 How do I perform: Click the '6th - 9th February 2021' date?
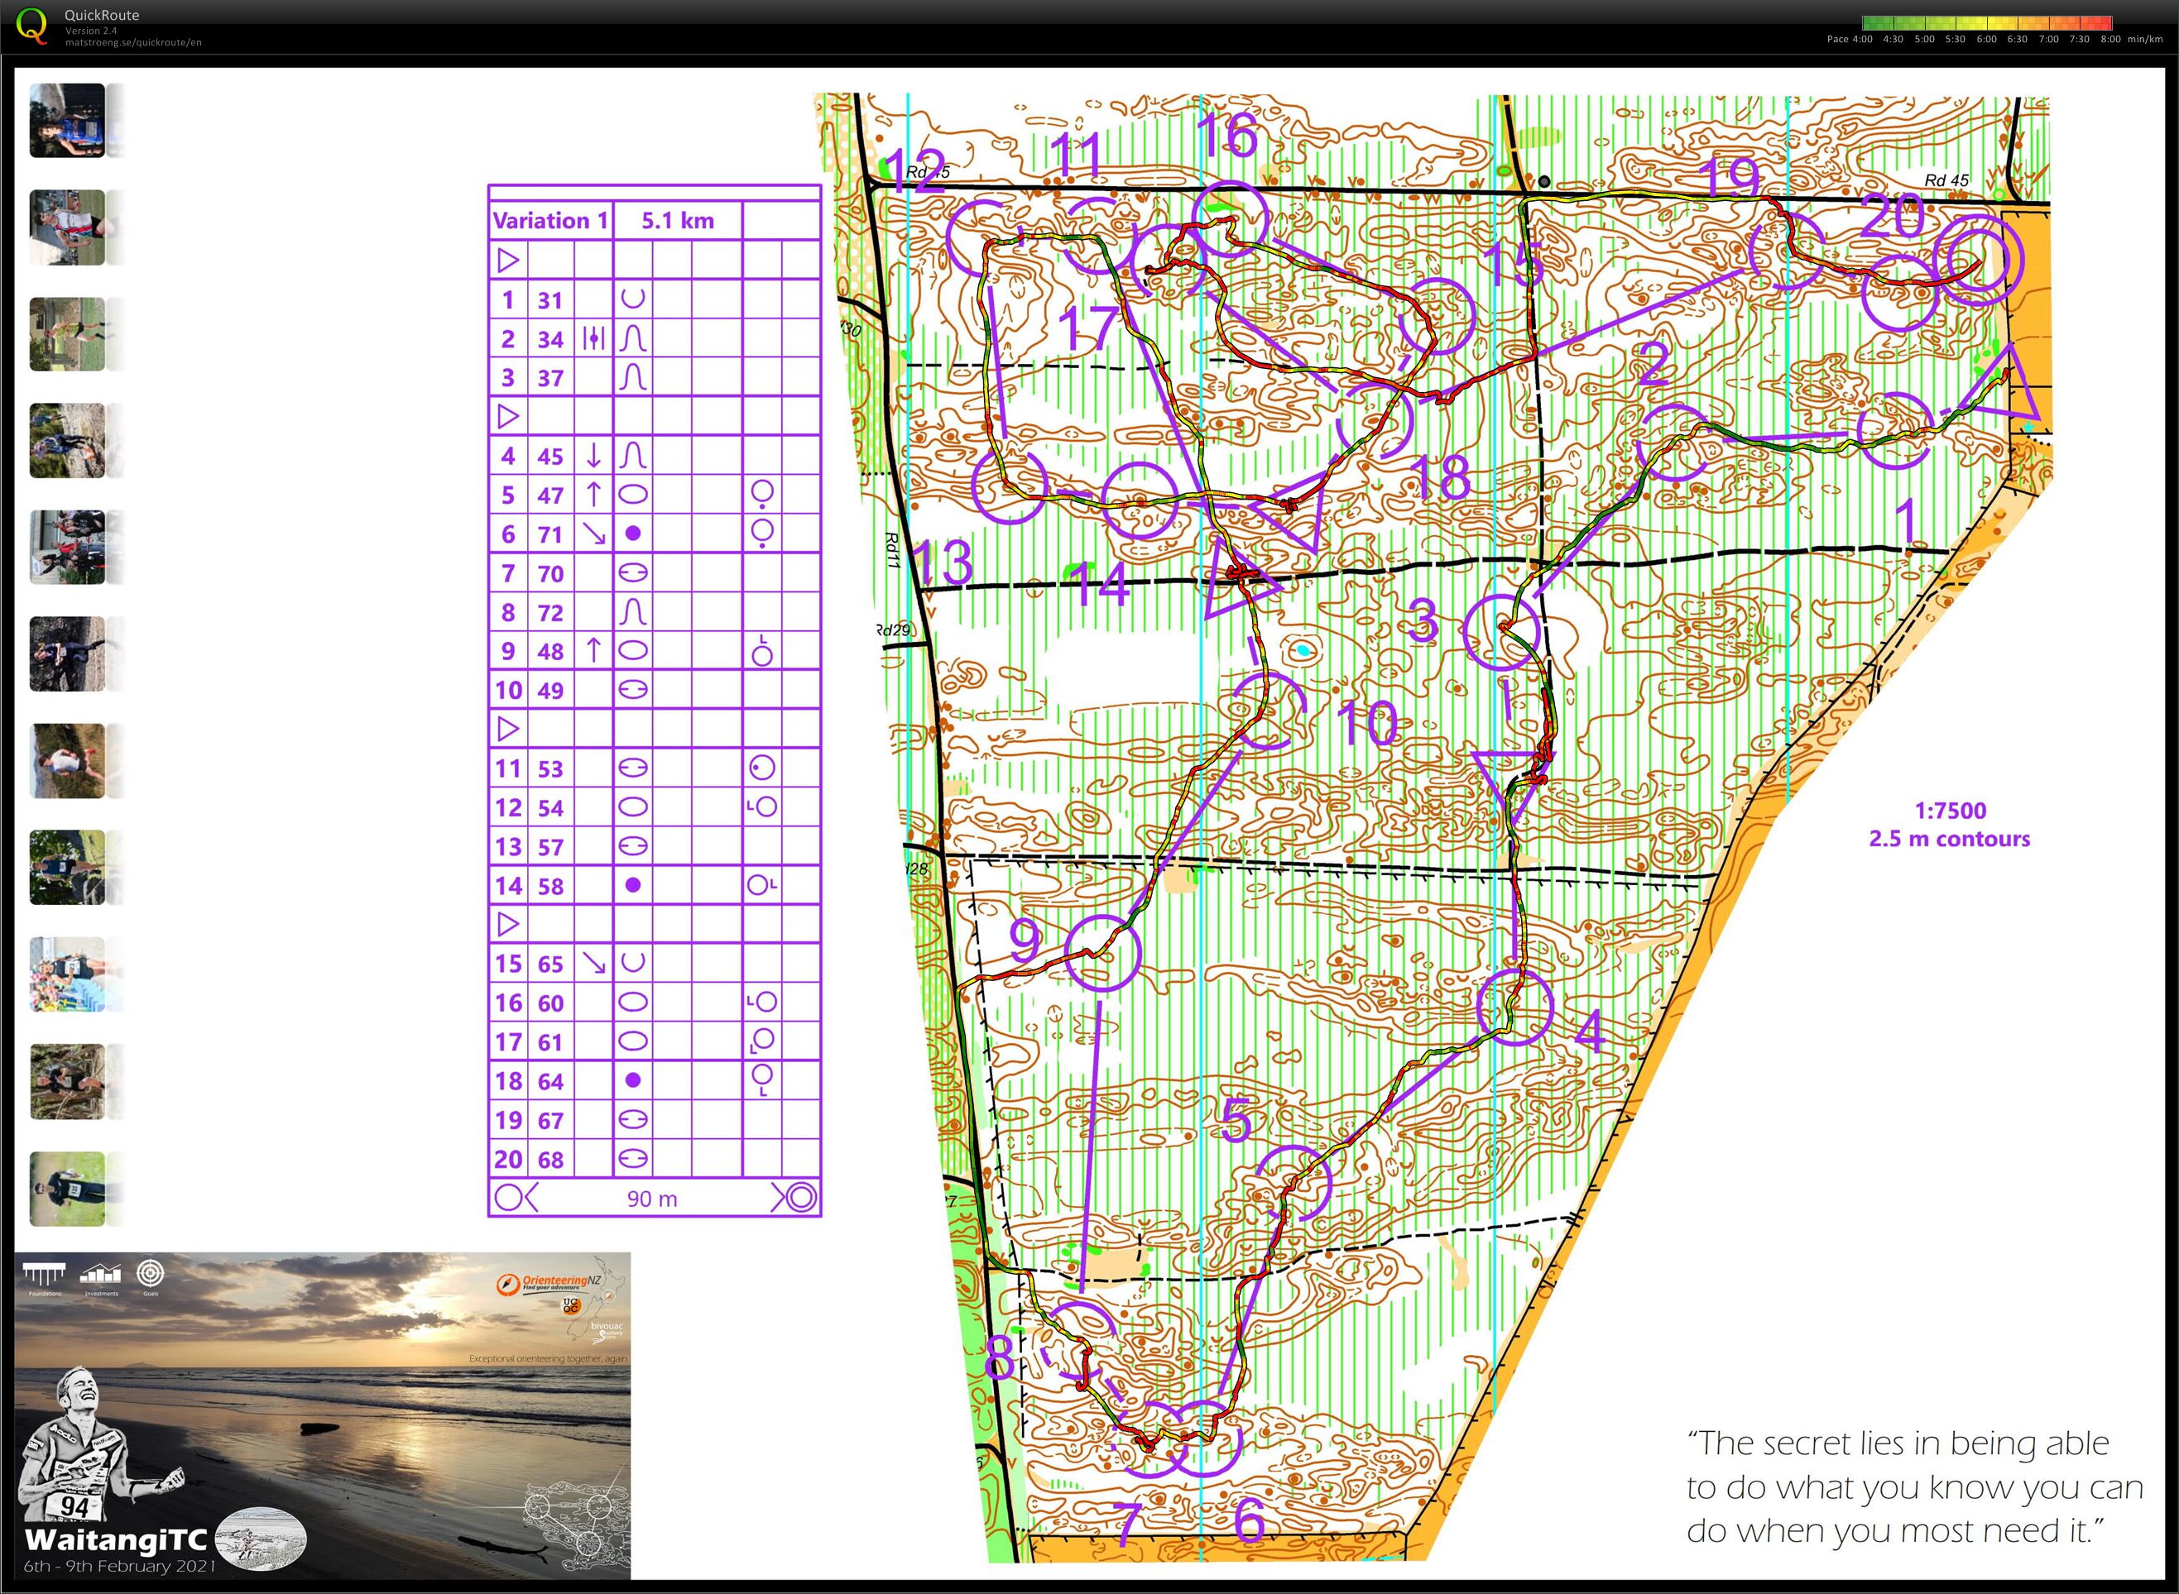coord(120,1565)
